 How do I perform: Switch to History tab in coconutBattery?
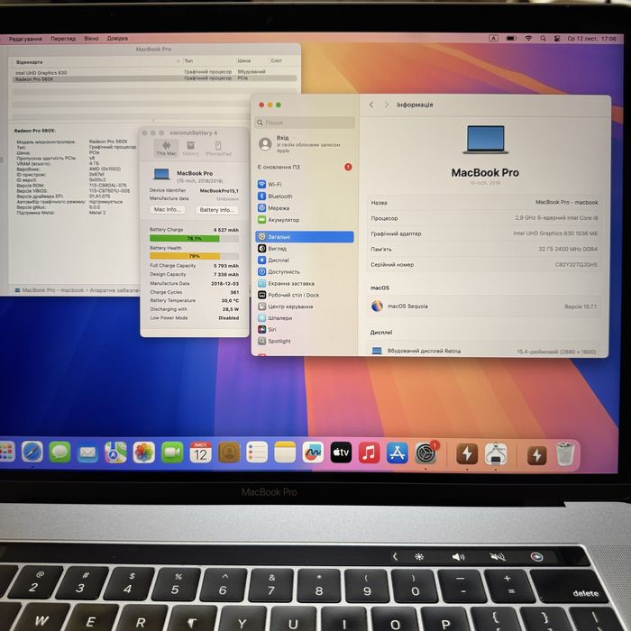(x=191, y=148)
